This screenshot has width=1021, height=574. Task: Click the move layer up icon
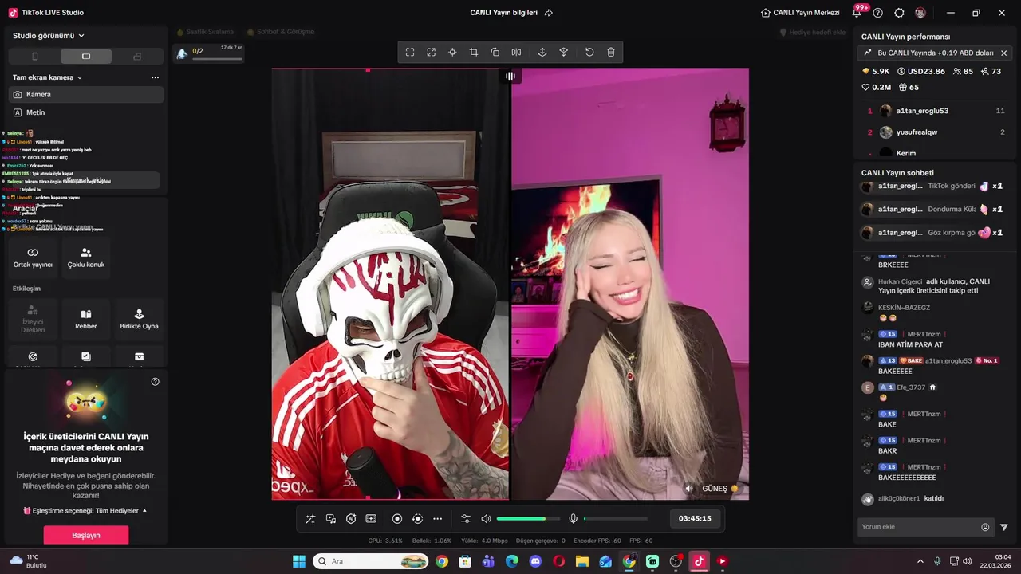pyautogui.click(x=542, y=52)
